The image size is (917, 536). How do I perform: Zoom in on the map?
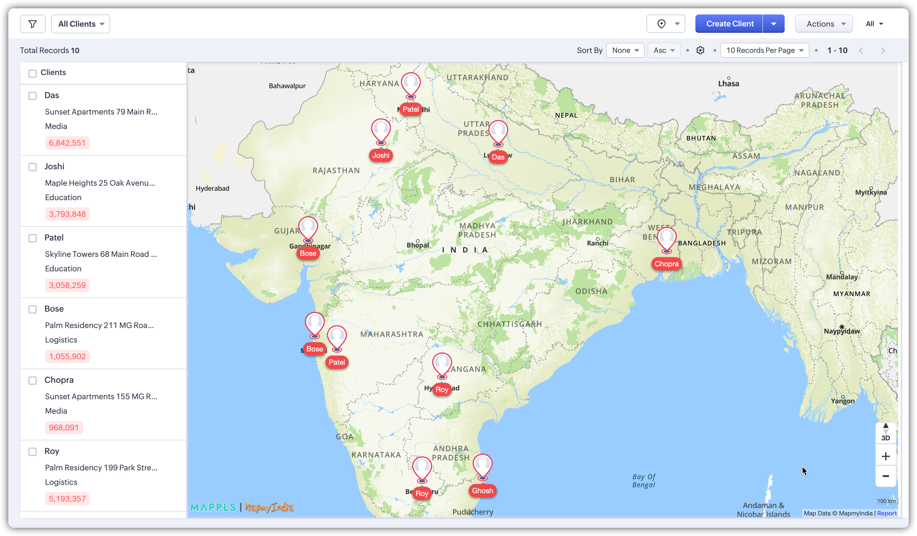[885, 456]
